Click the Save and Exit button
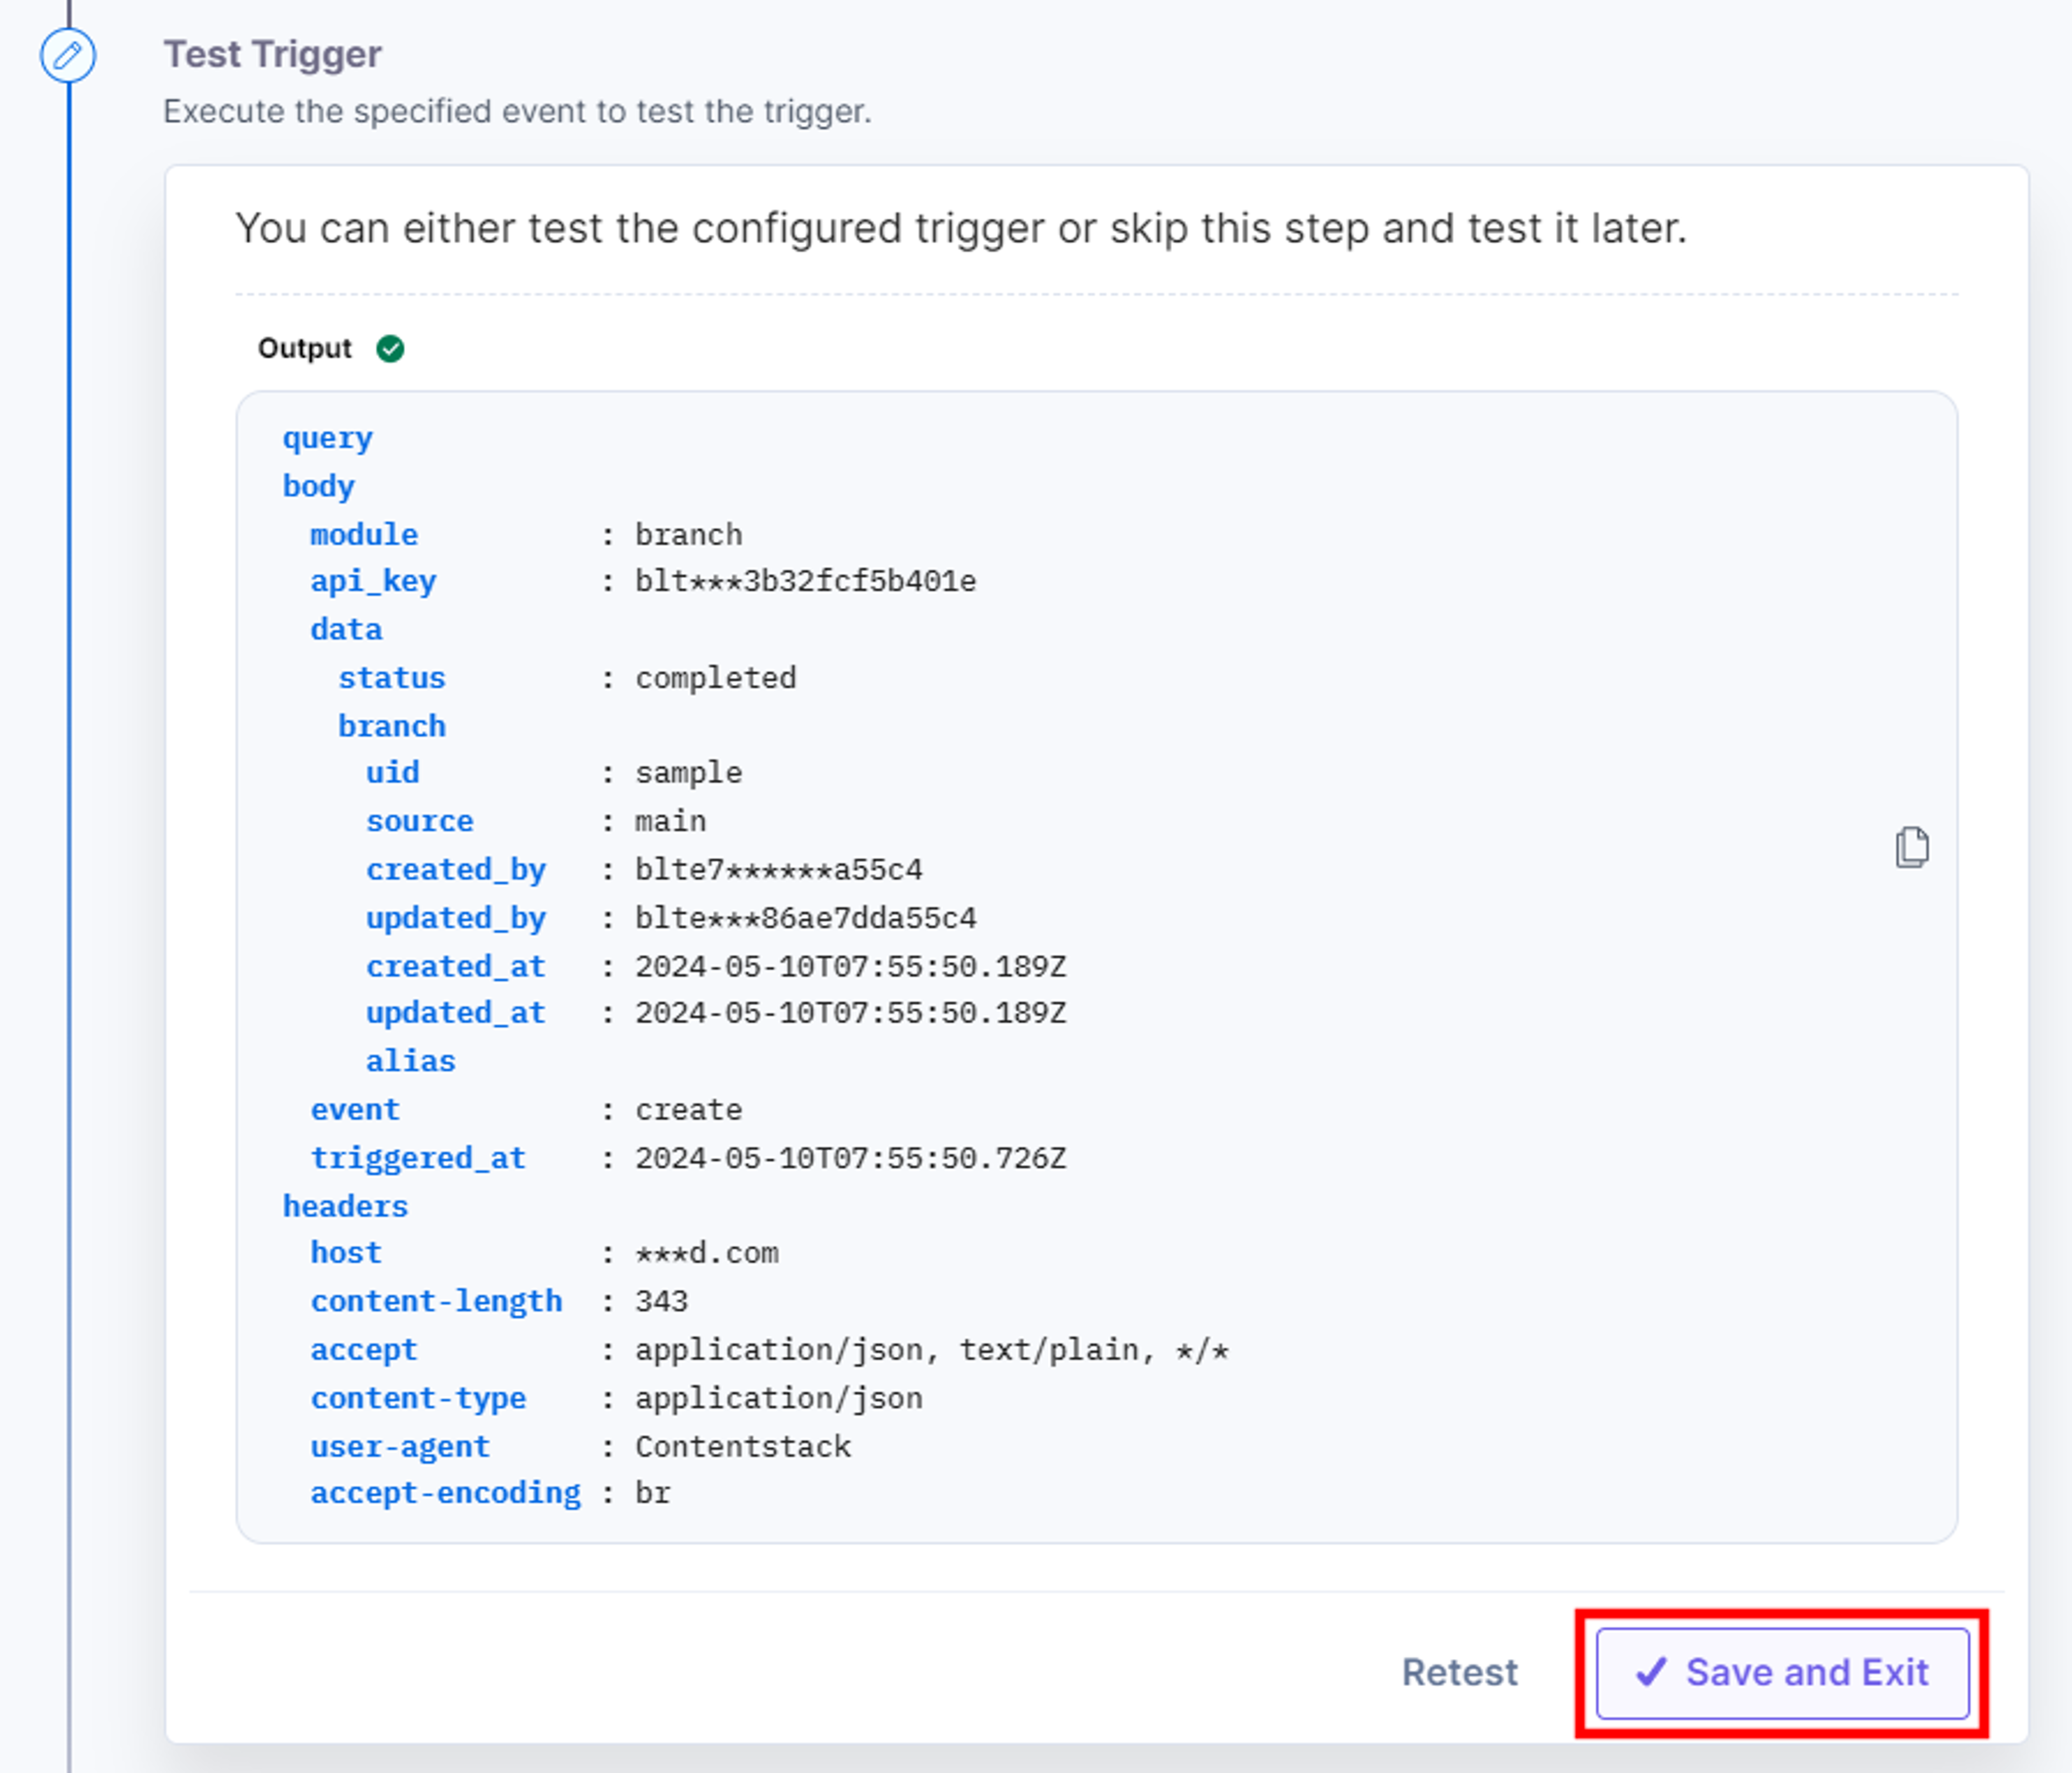2072x1773 pixels. pos(1782,1673)
